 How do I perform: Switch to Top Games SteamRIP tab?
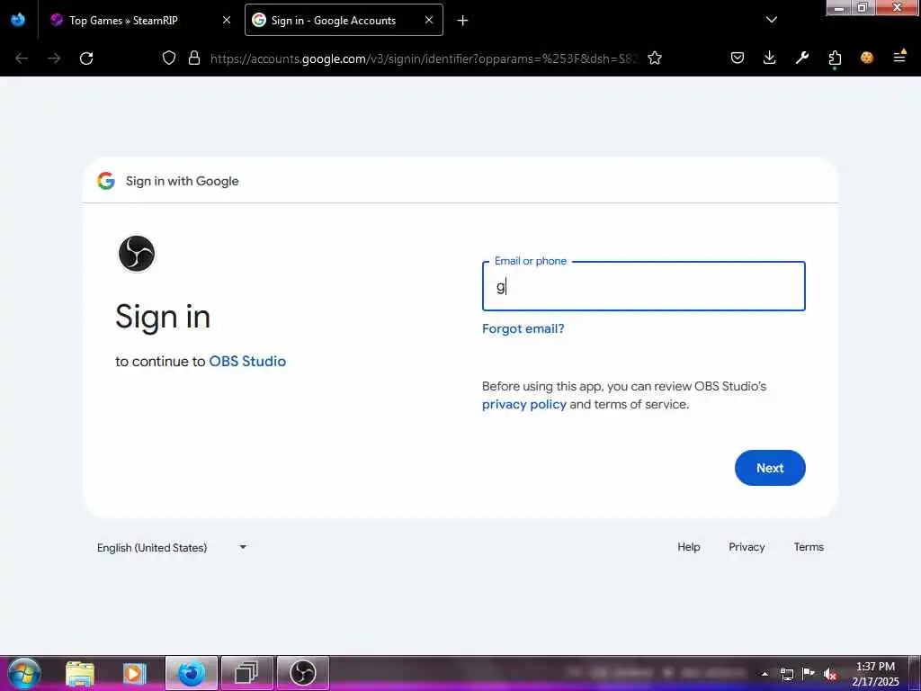(x=122, y=21)
